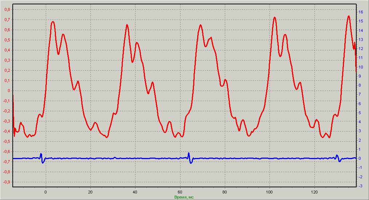Click time axis tick label 100

pos(269,192)
